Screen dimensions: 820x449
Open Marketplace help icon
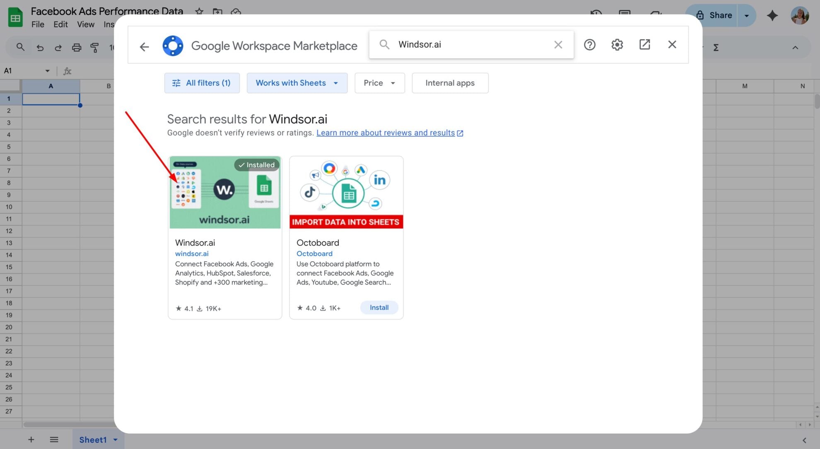click(589, 44)
